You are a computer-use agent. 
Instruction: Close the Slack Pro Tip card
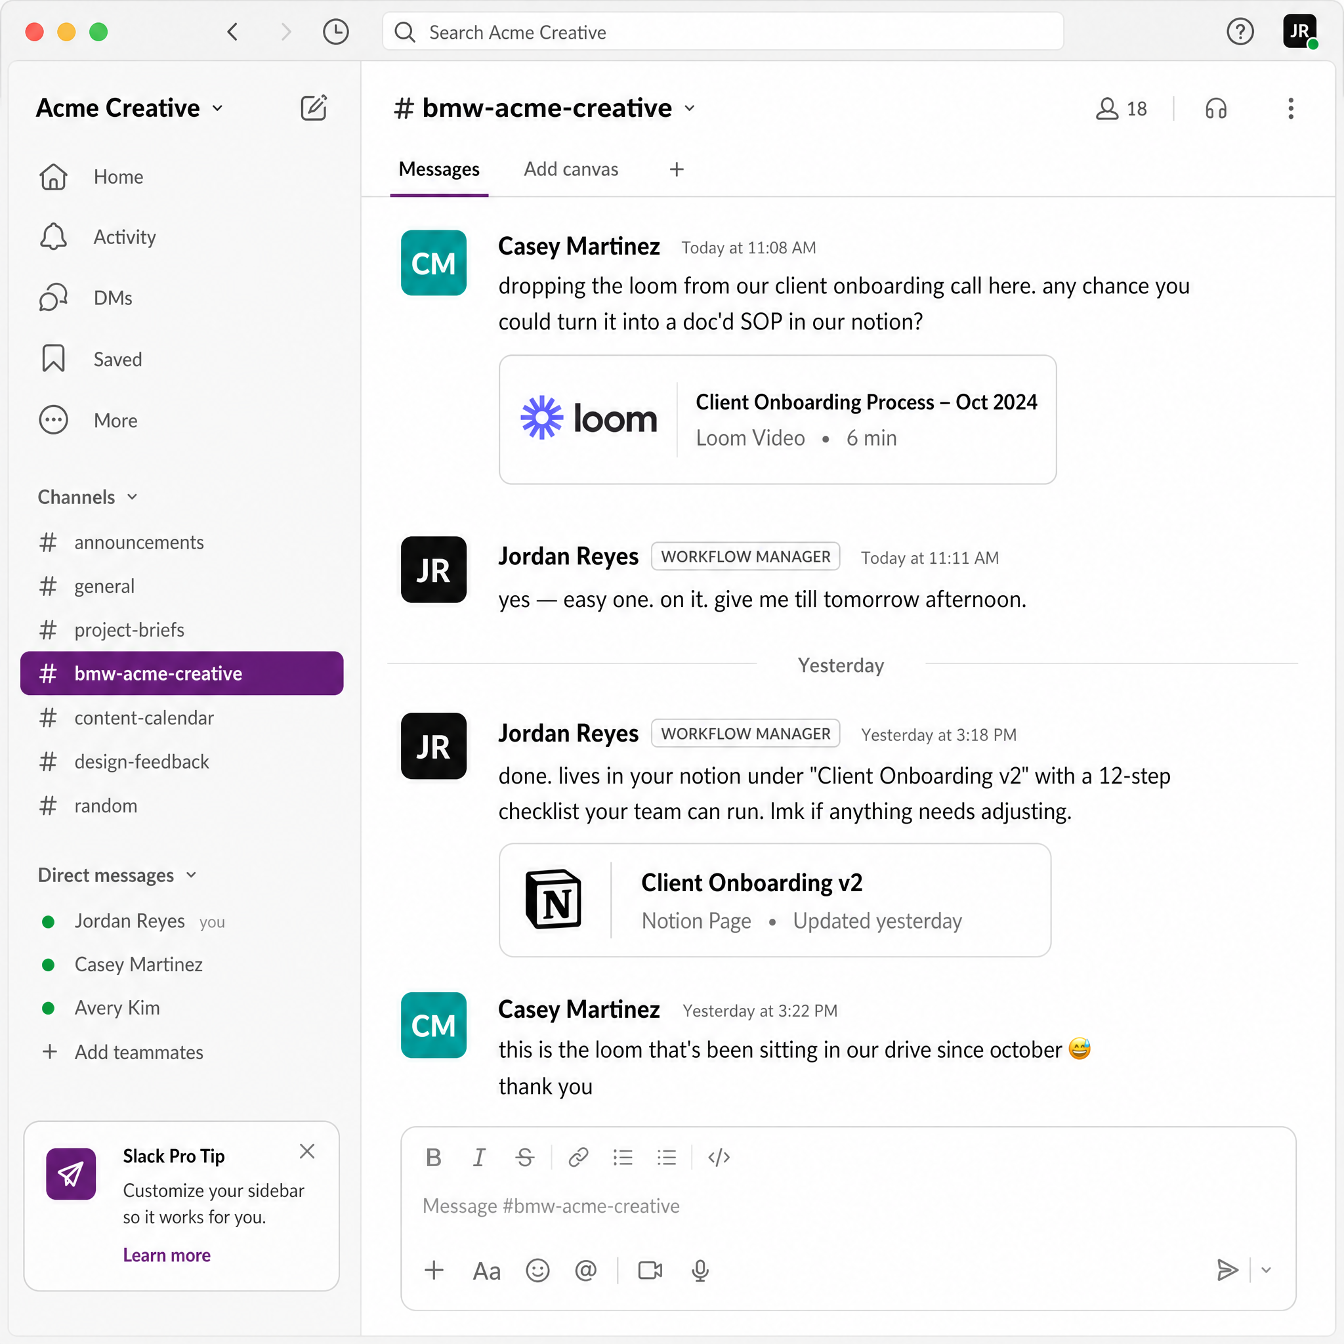tap(306, 1151)
